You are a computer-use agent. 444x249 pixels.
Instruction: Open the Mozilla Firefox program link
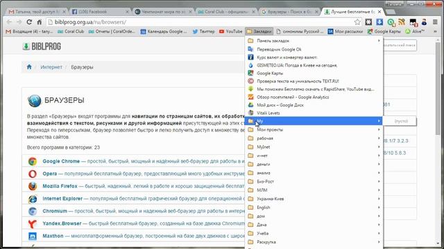(60, 186)
